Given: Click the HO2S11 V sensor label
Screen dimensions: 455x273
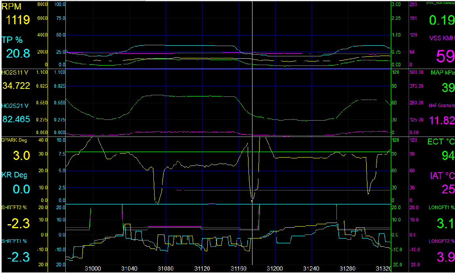Looking at the screenshot, I should tap(15, 73).
